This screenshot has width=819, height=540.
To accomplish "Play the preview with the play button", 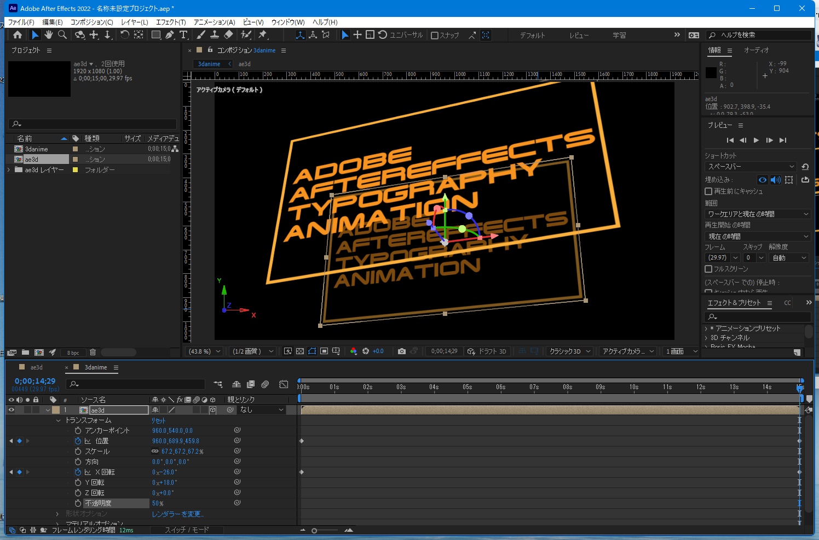I will click(756, 140).
